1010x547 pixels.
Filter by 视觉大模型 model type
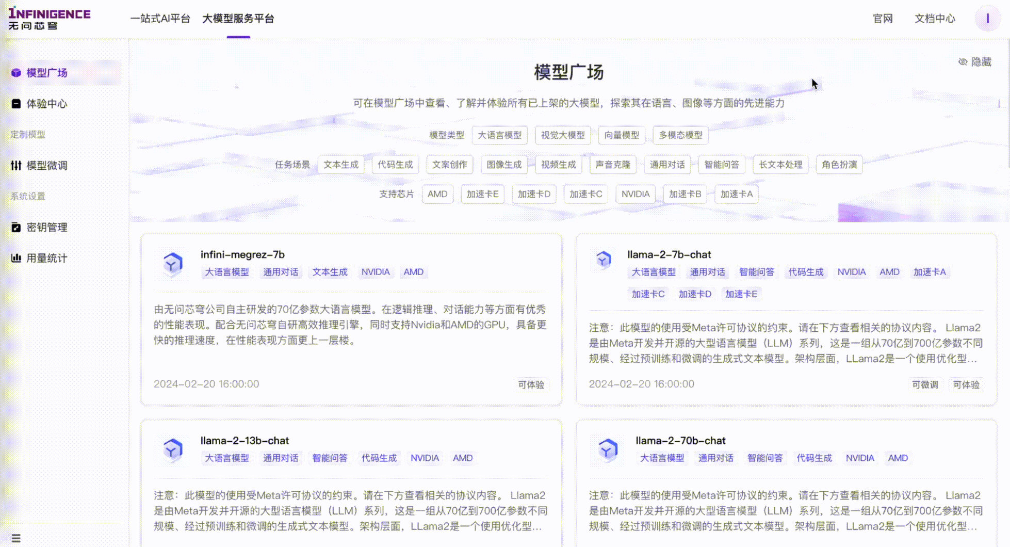(x=563, y=135)
